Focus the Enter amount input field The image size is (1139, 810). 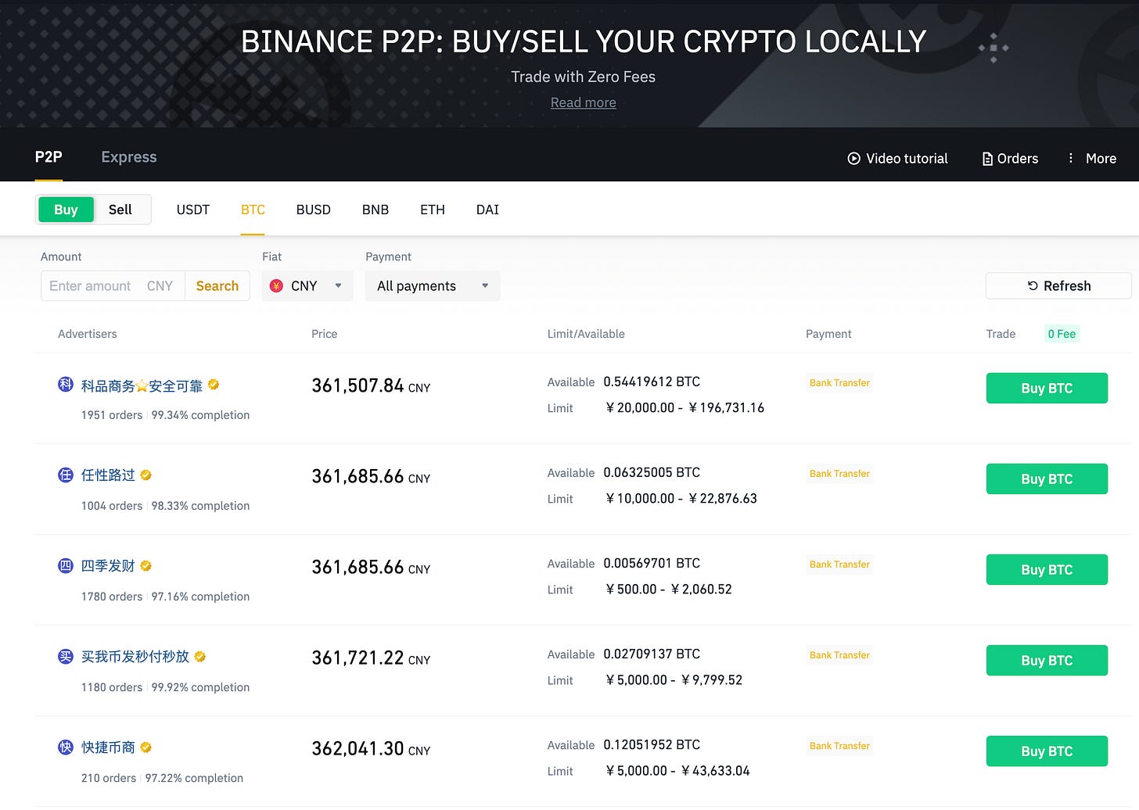pyautogui.click(x=113, y=286)
